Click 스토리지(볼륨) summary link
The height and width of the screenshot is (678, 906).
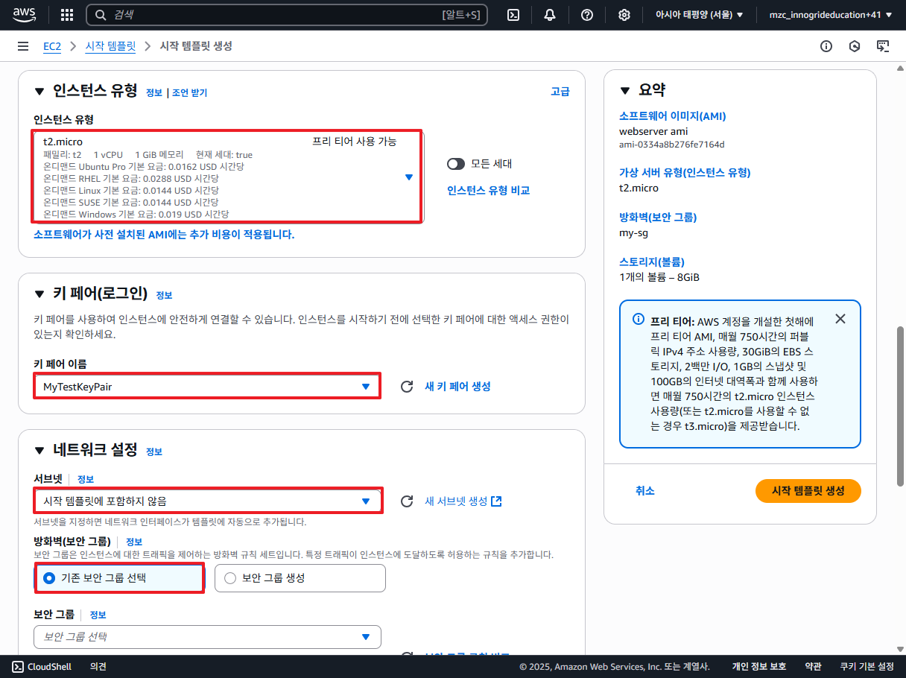(652, 262)
